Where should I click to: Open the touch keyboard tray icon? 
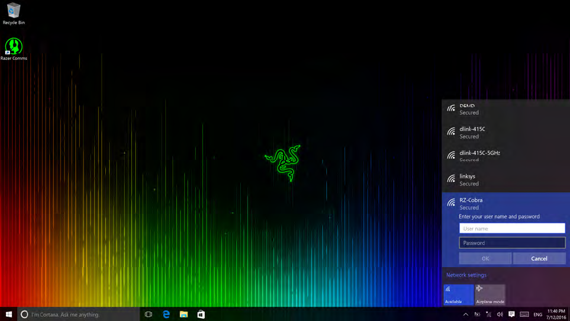[x=524, y=314]
